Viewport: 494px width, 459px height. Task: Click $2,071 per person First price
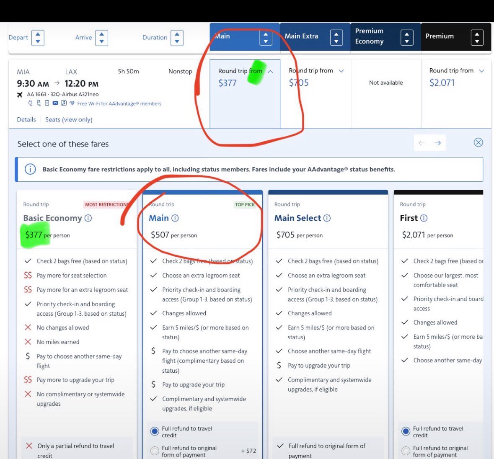(427, 235)
